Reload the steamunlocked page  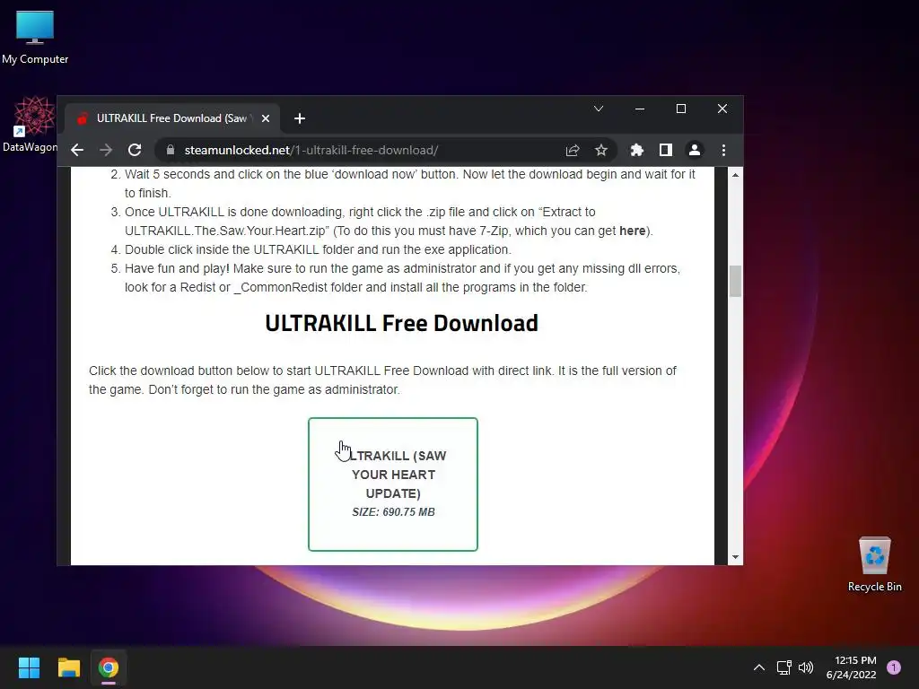pyautogui.click(x=135, y=150)
